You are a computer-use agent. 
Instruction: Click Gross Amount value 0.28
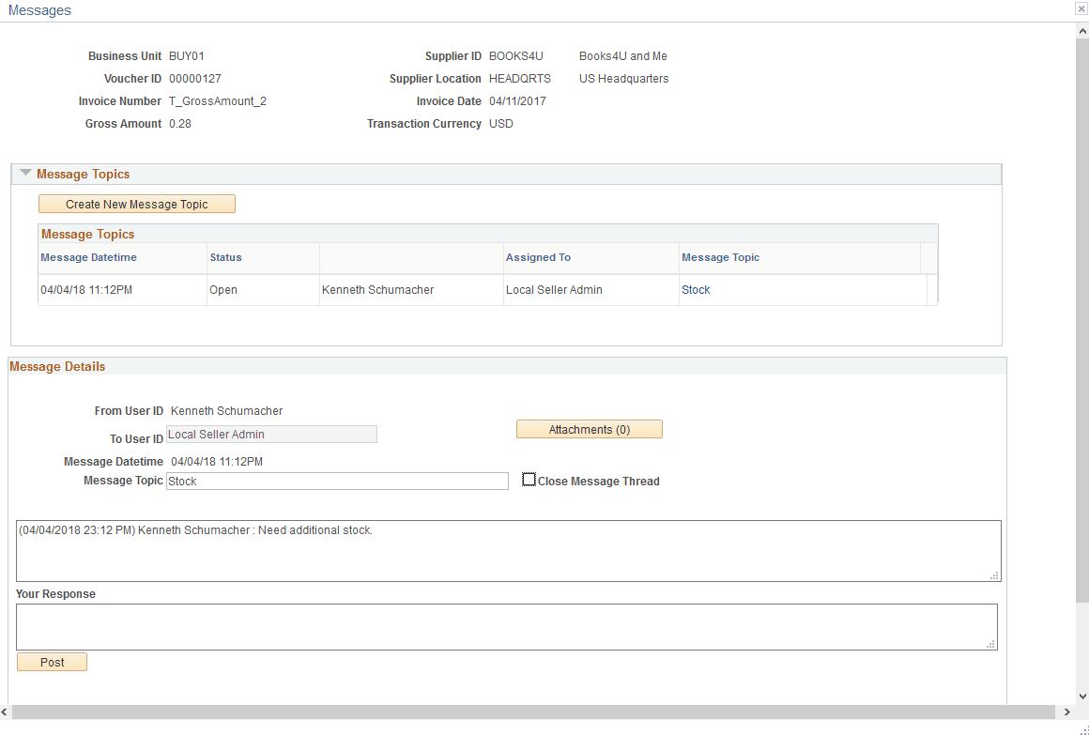coord(180,124)
